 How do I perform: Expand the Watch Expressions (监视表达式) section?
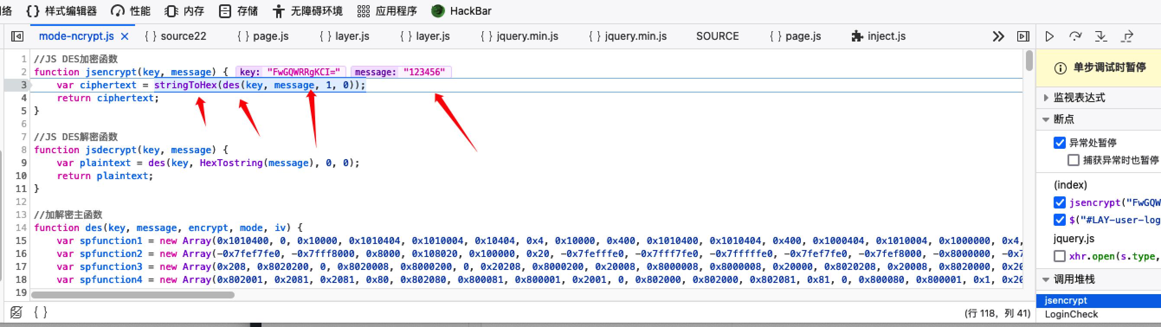[1047, 97]
